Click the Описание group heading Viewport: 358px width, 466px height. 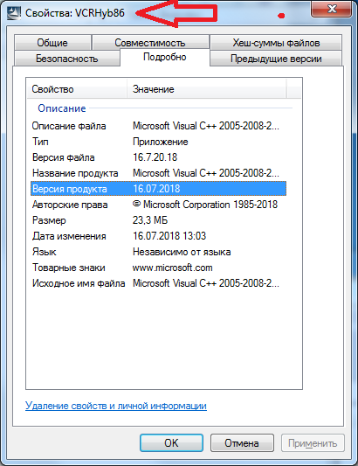click(62, 108)
